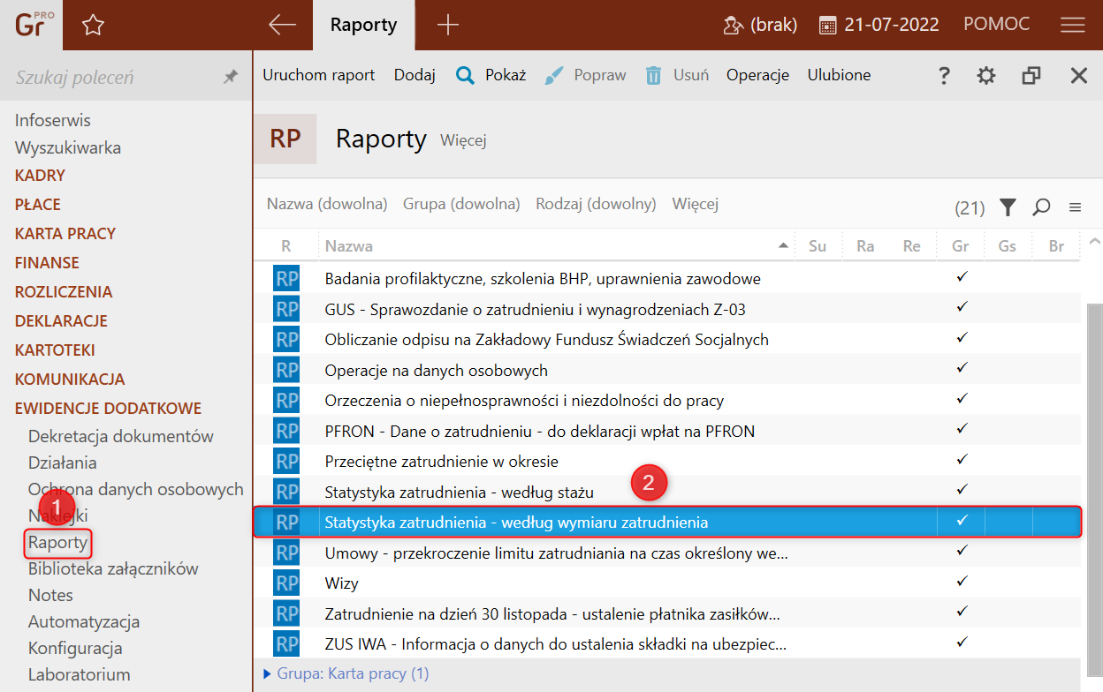
Task: Open the hamburger main menu
Action: [1072, 26]
